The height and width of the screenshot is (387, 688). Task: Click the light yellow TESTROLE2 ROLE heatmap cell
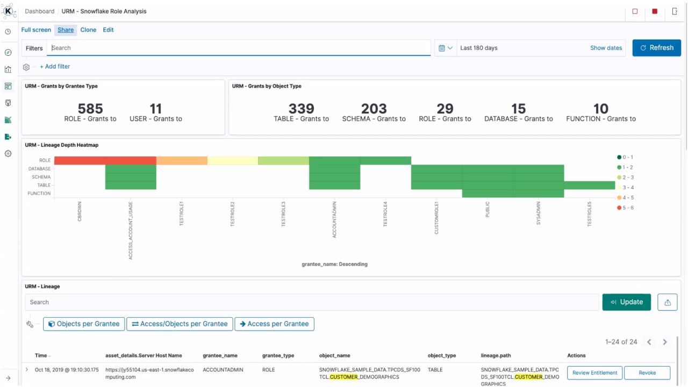click(233, 161)
